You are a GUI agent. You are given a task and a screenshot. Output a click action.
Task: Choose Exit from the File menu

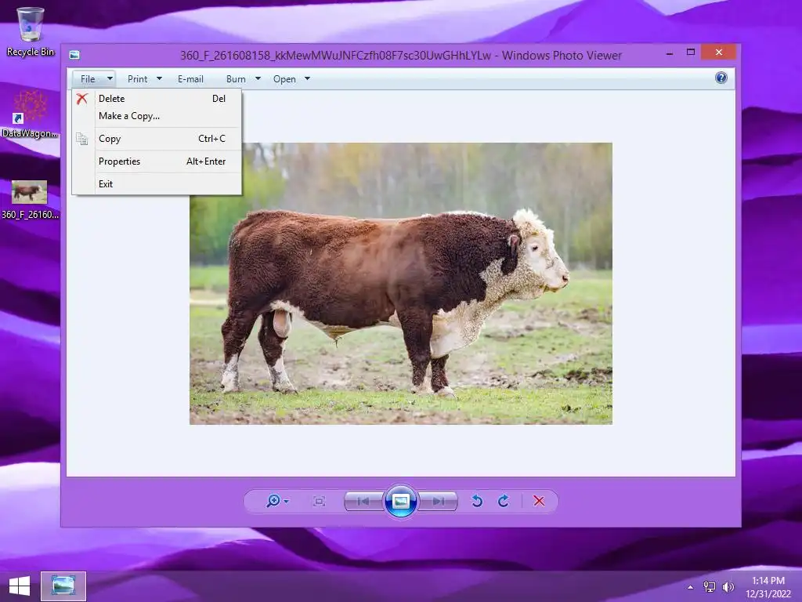click(x=157, y=183)
